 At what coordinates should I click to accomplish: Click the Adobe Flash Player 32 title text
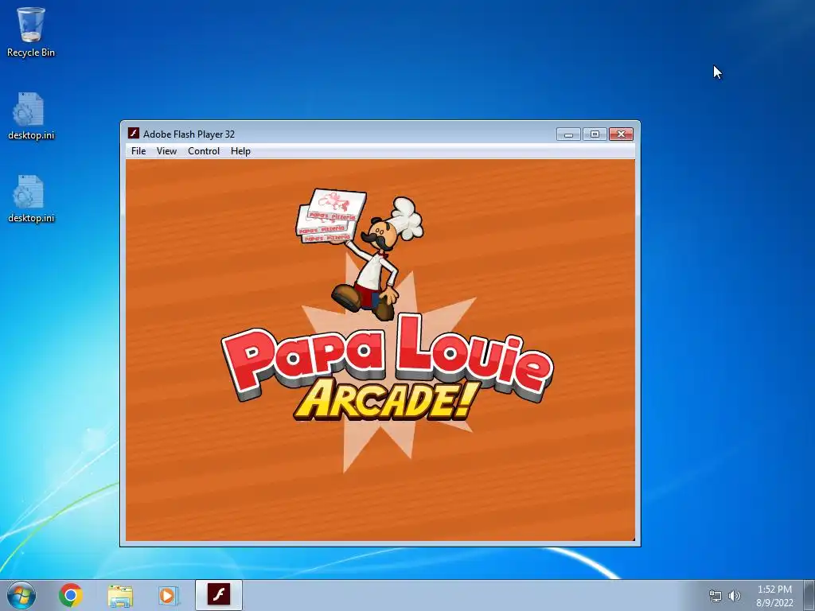189,134
